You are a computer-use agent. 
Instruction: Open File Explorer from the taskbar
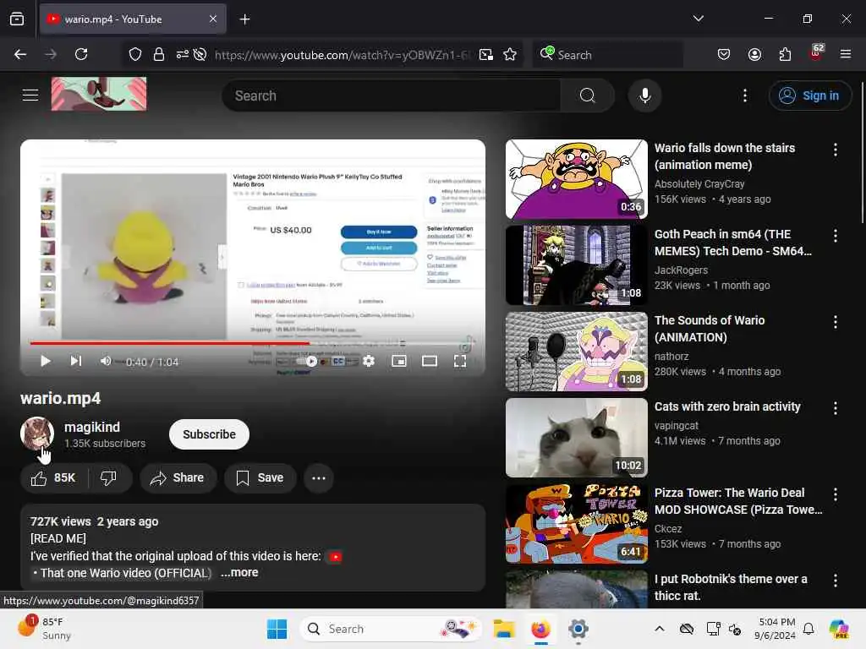(504, 629)
